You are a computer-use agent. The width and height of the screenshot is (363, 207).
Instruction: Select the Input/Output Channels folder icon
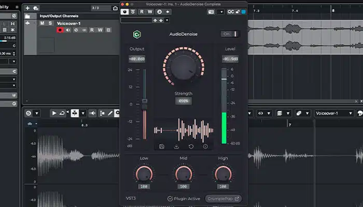pos(27,16)
